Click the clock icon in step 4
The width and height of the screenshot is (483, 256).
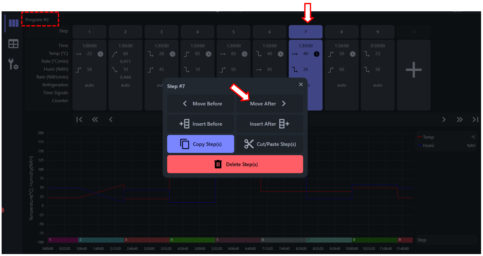tap(208, 54)
